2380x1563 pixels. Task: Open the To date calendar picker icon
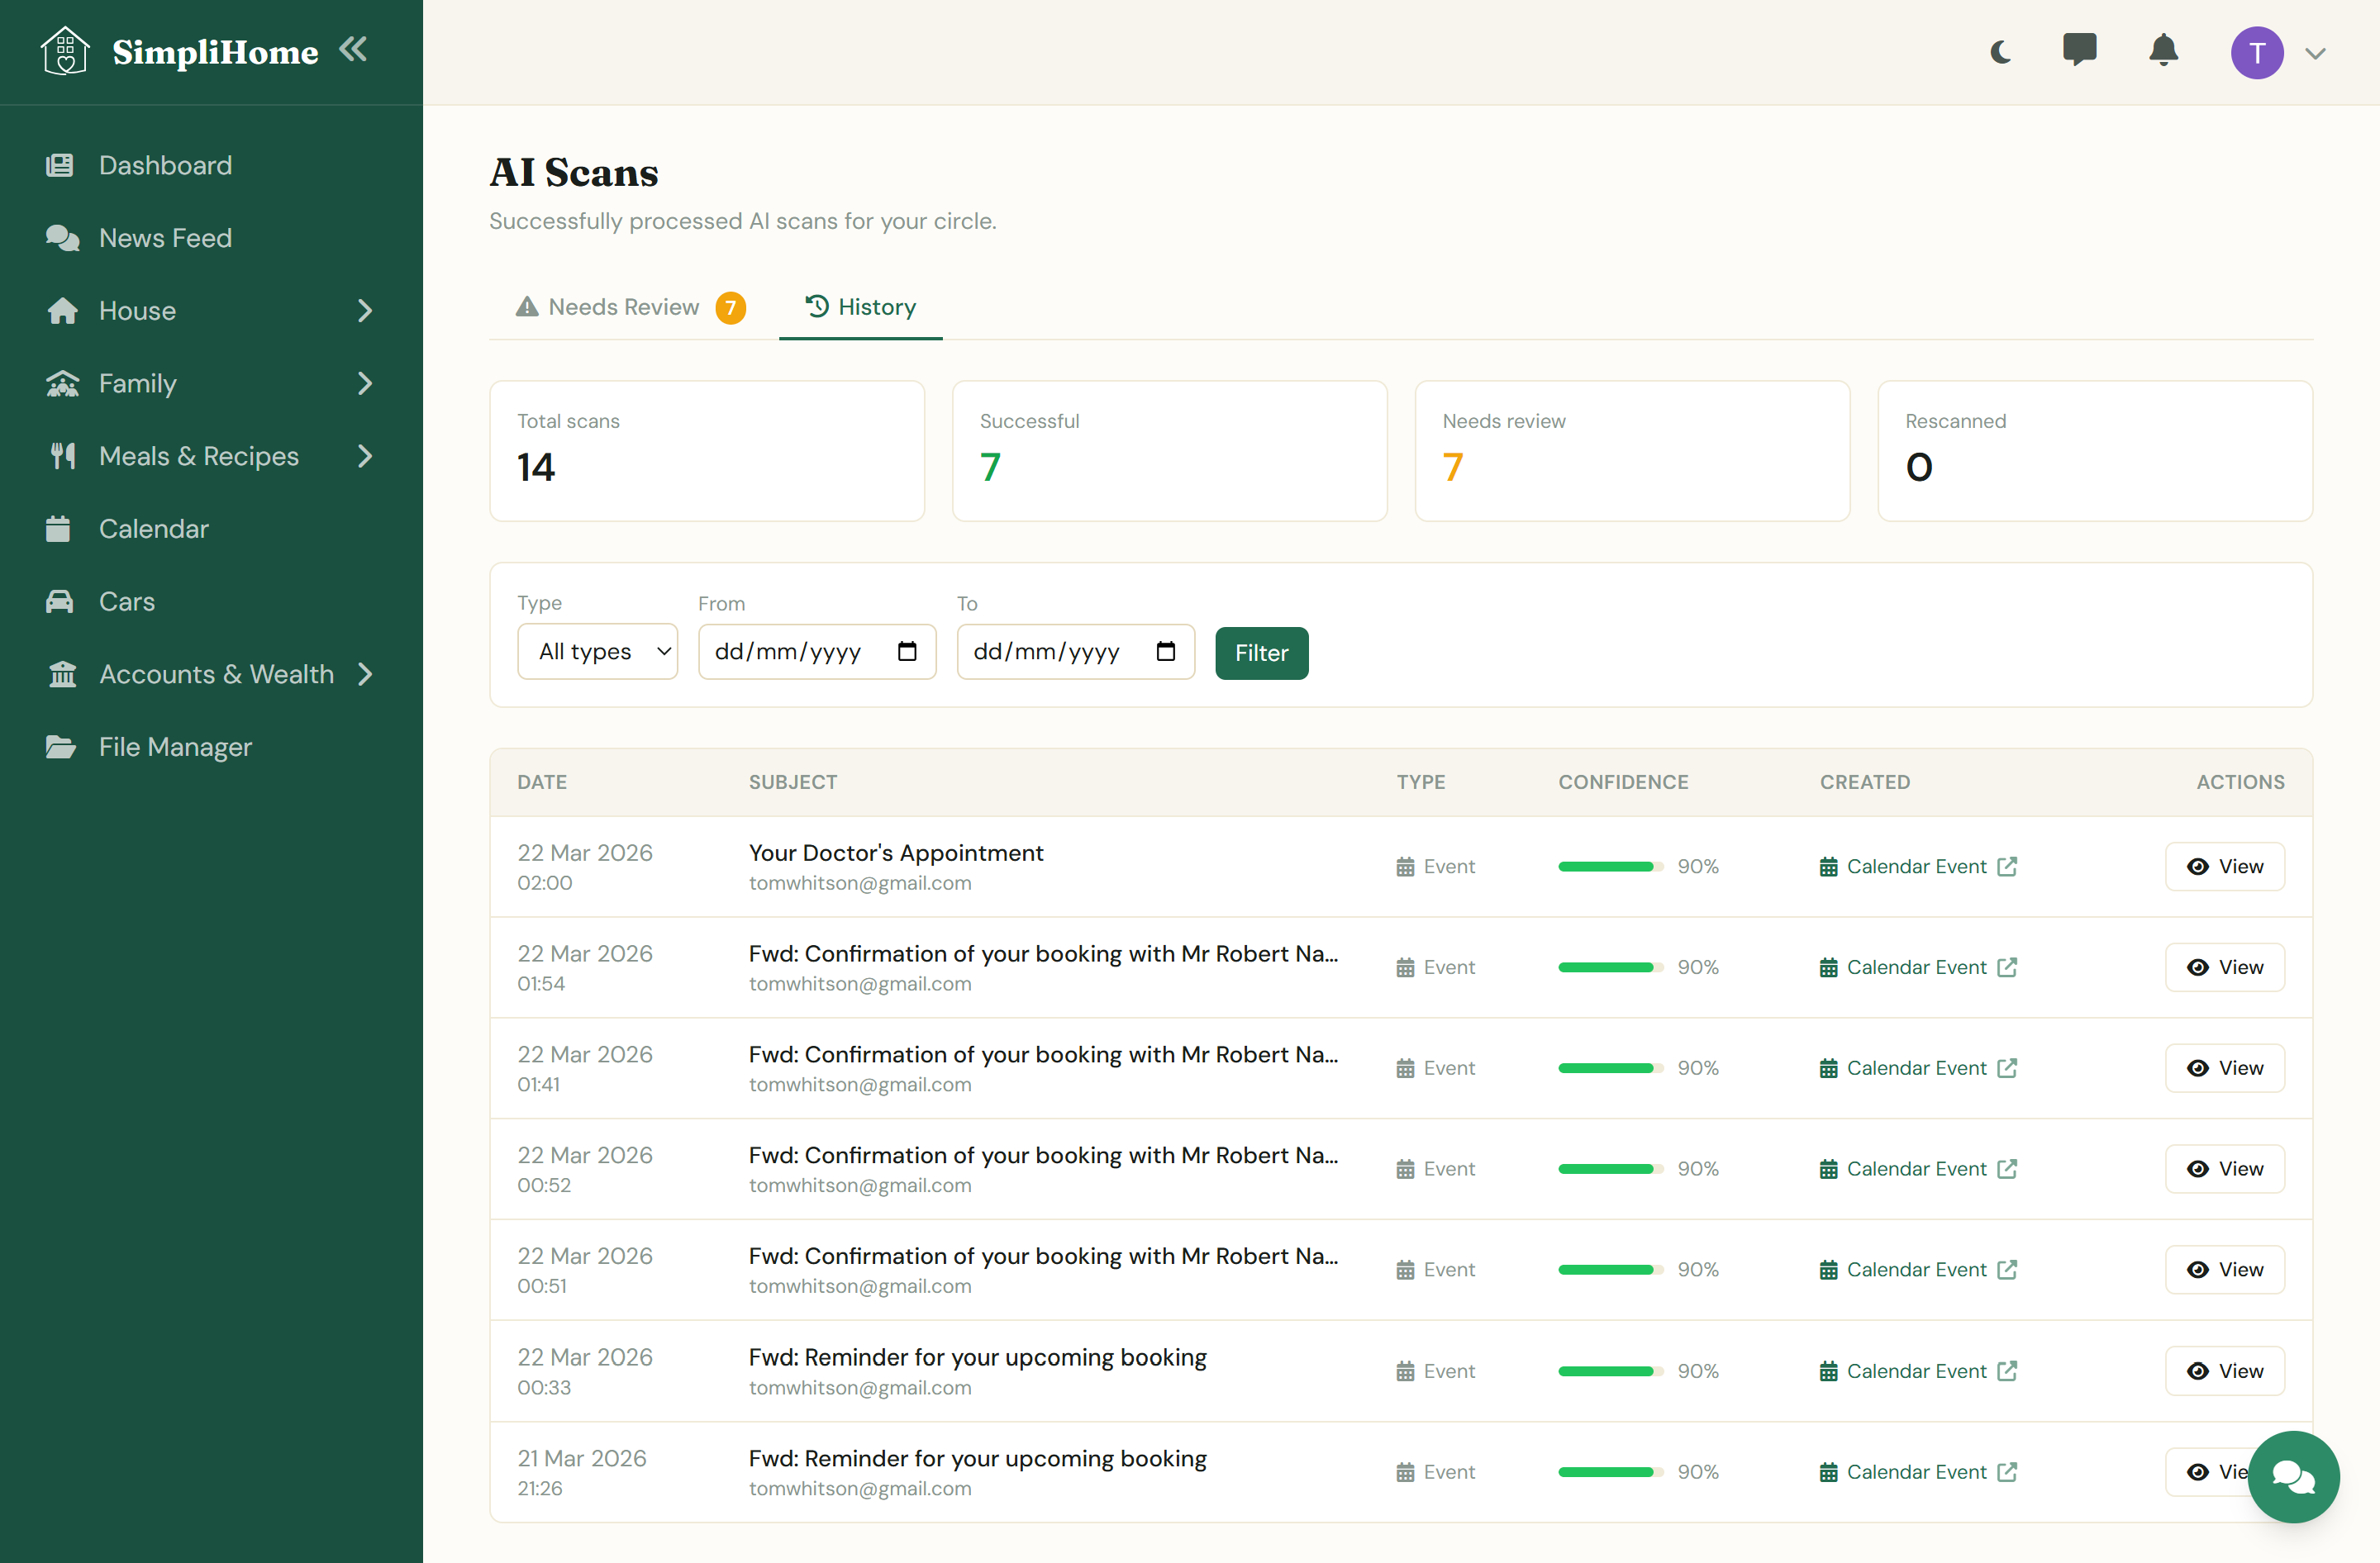click(1166, 652)
